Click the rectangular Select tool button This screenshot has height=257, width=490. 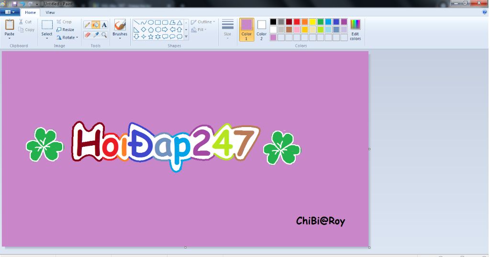click(47, 25)
